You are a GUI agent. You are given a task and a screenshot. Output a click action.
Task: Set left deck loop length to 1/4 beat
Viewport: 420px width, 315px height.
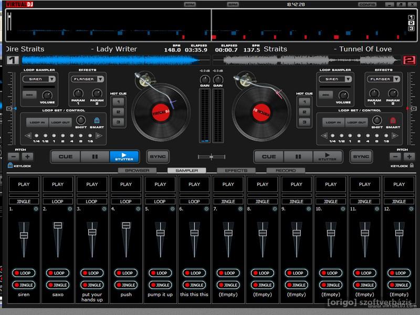pyautogui.click(x=36, y=135)
